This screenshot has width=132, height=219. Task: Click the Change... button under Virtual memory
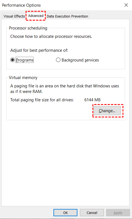click(107, 111)
